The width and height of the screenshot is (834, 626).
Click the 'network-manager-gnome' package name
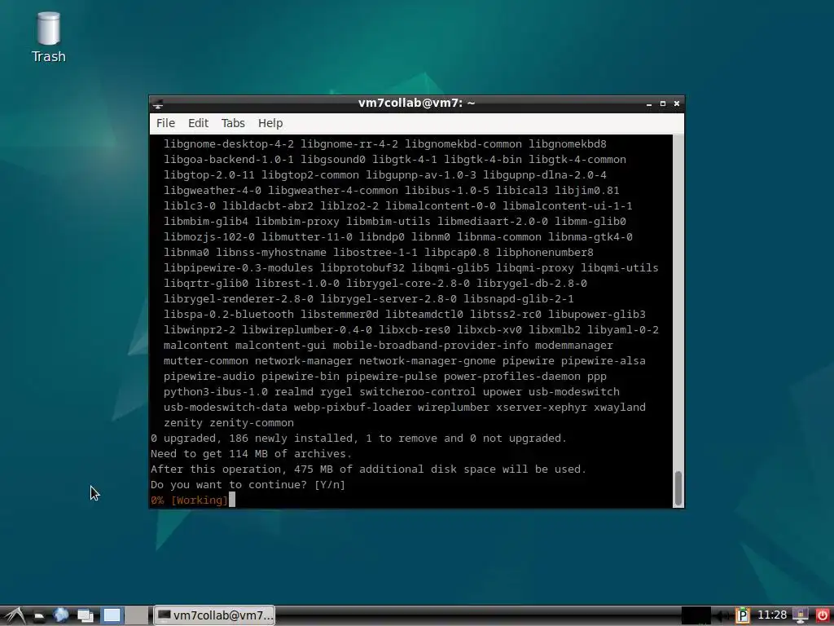coord(427,361)
